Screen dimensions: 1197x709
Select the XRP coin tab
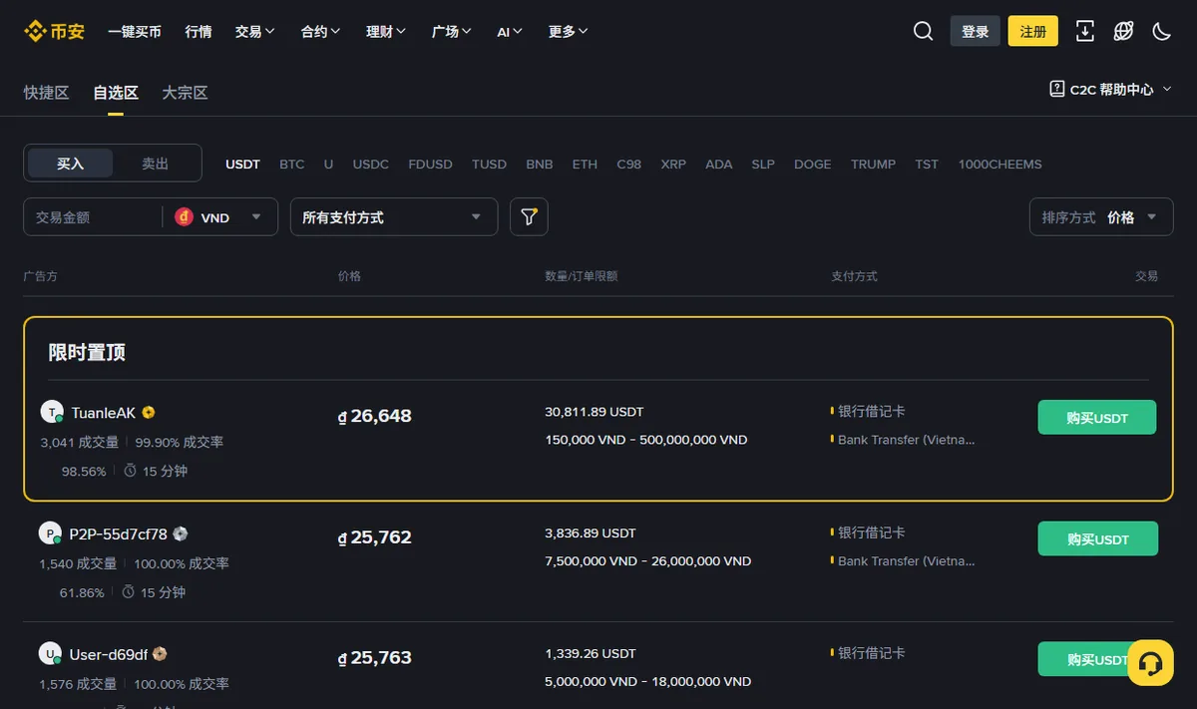(673, 164)
